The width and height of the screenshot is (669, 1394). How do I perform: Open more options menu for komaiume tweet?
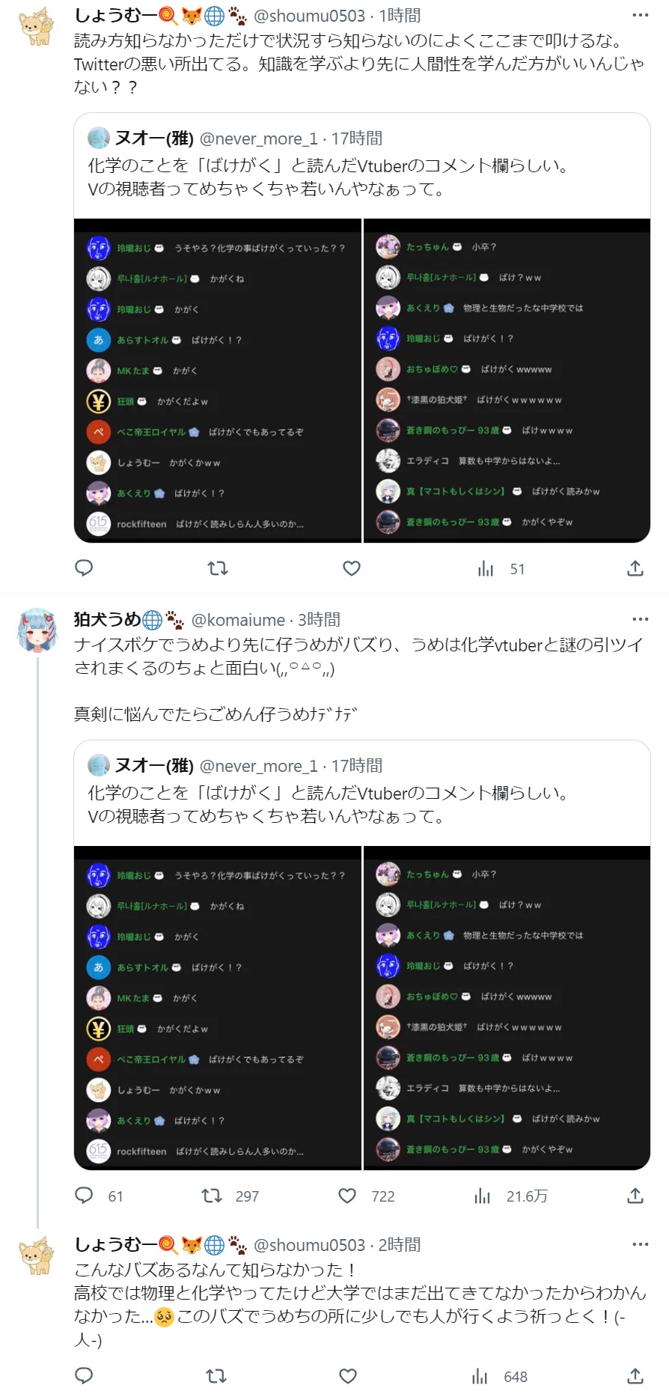[641, 619]
